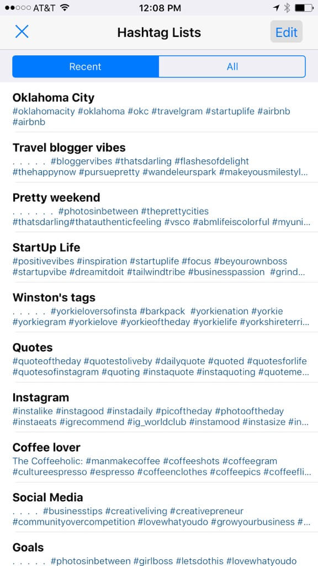318x566 pixels.
Task: Tap the location arrow status icon
Action: click(x=276, y=8)
